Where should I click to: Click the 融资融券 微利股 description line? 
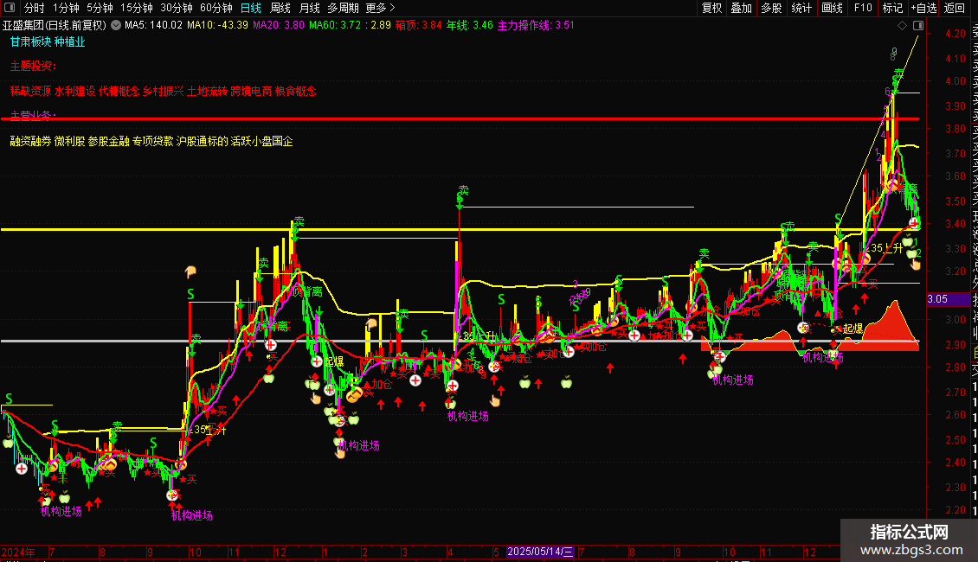pos(151,142)
